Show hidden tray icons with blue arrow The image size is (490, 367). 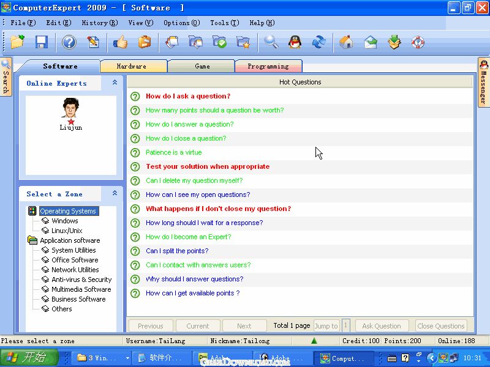click(x=432, y=358)
